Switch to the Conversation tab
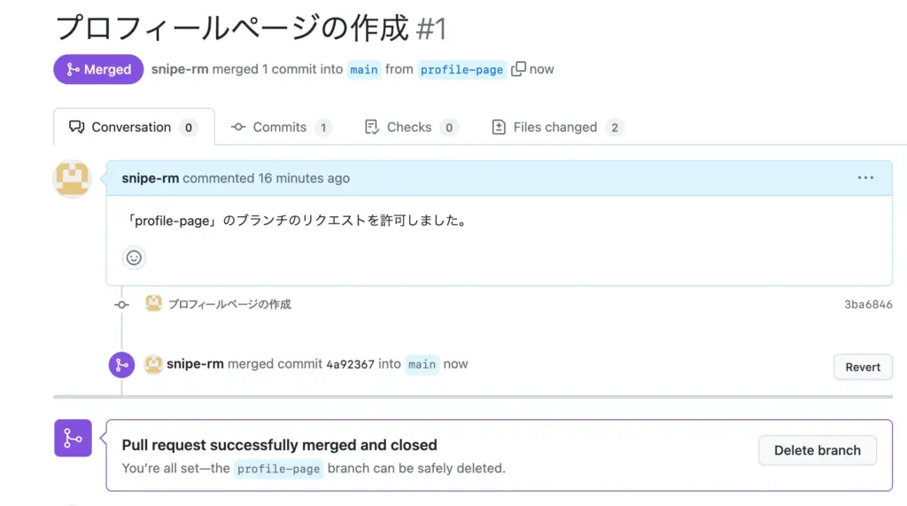Screen dimensions: 907x506 [133, 128]
